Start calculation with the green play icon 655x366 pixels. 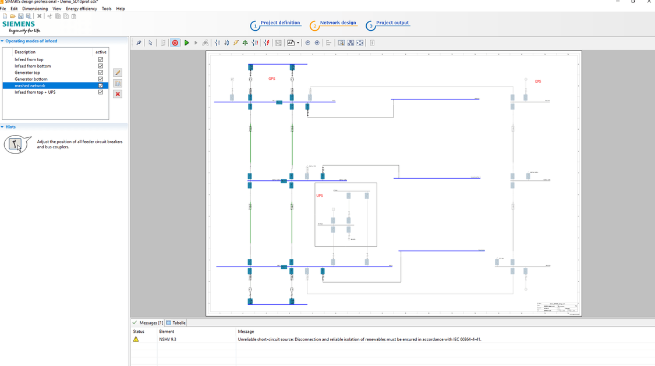[186, 42]
